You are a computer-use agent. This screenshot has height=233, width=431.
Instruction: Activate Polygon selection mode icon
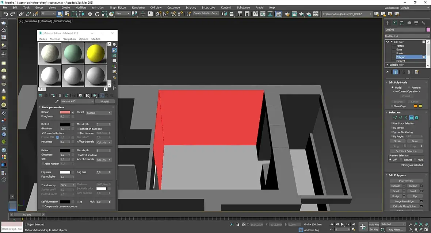[x=411, y=118]
